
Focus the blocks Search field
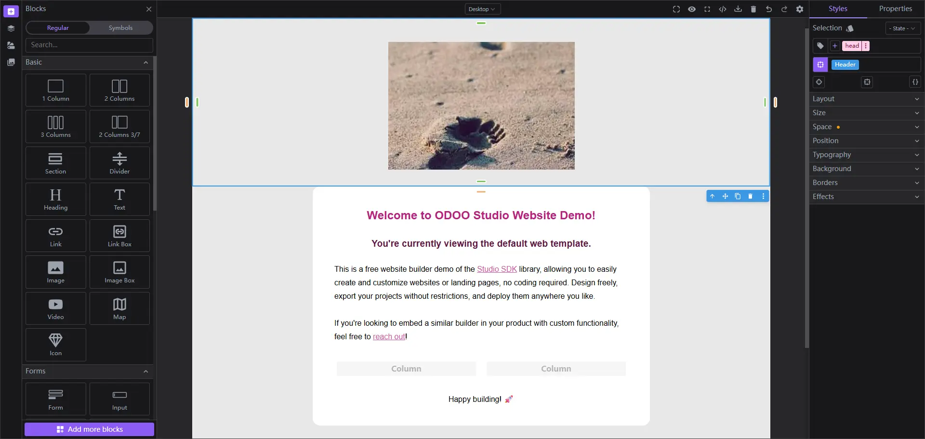point(89,45)
